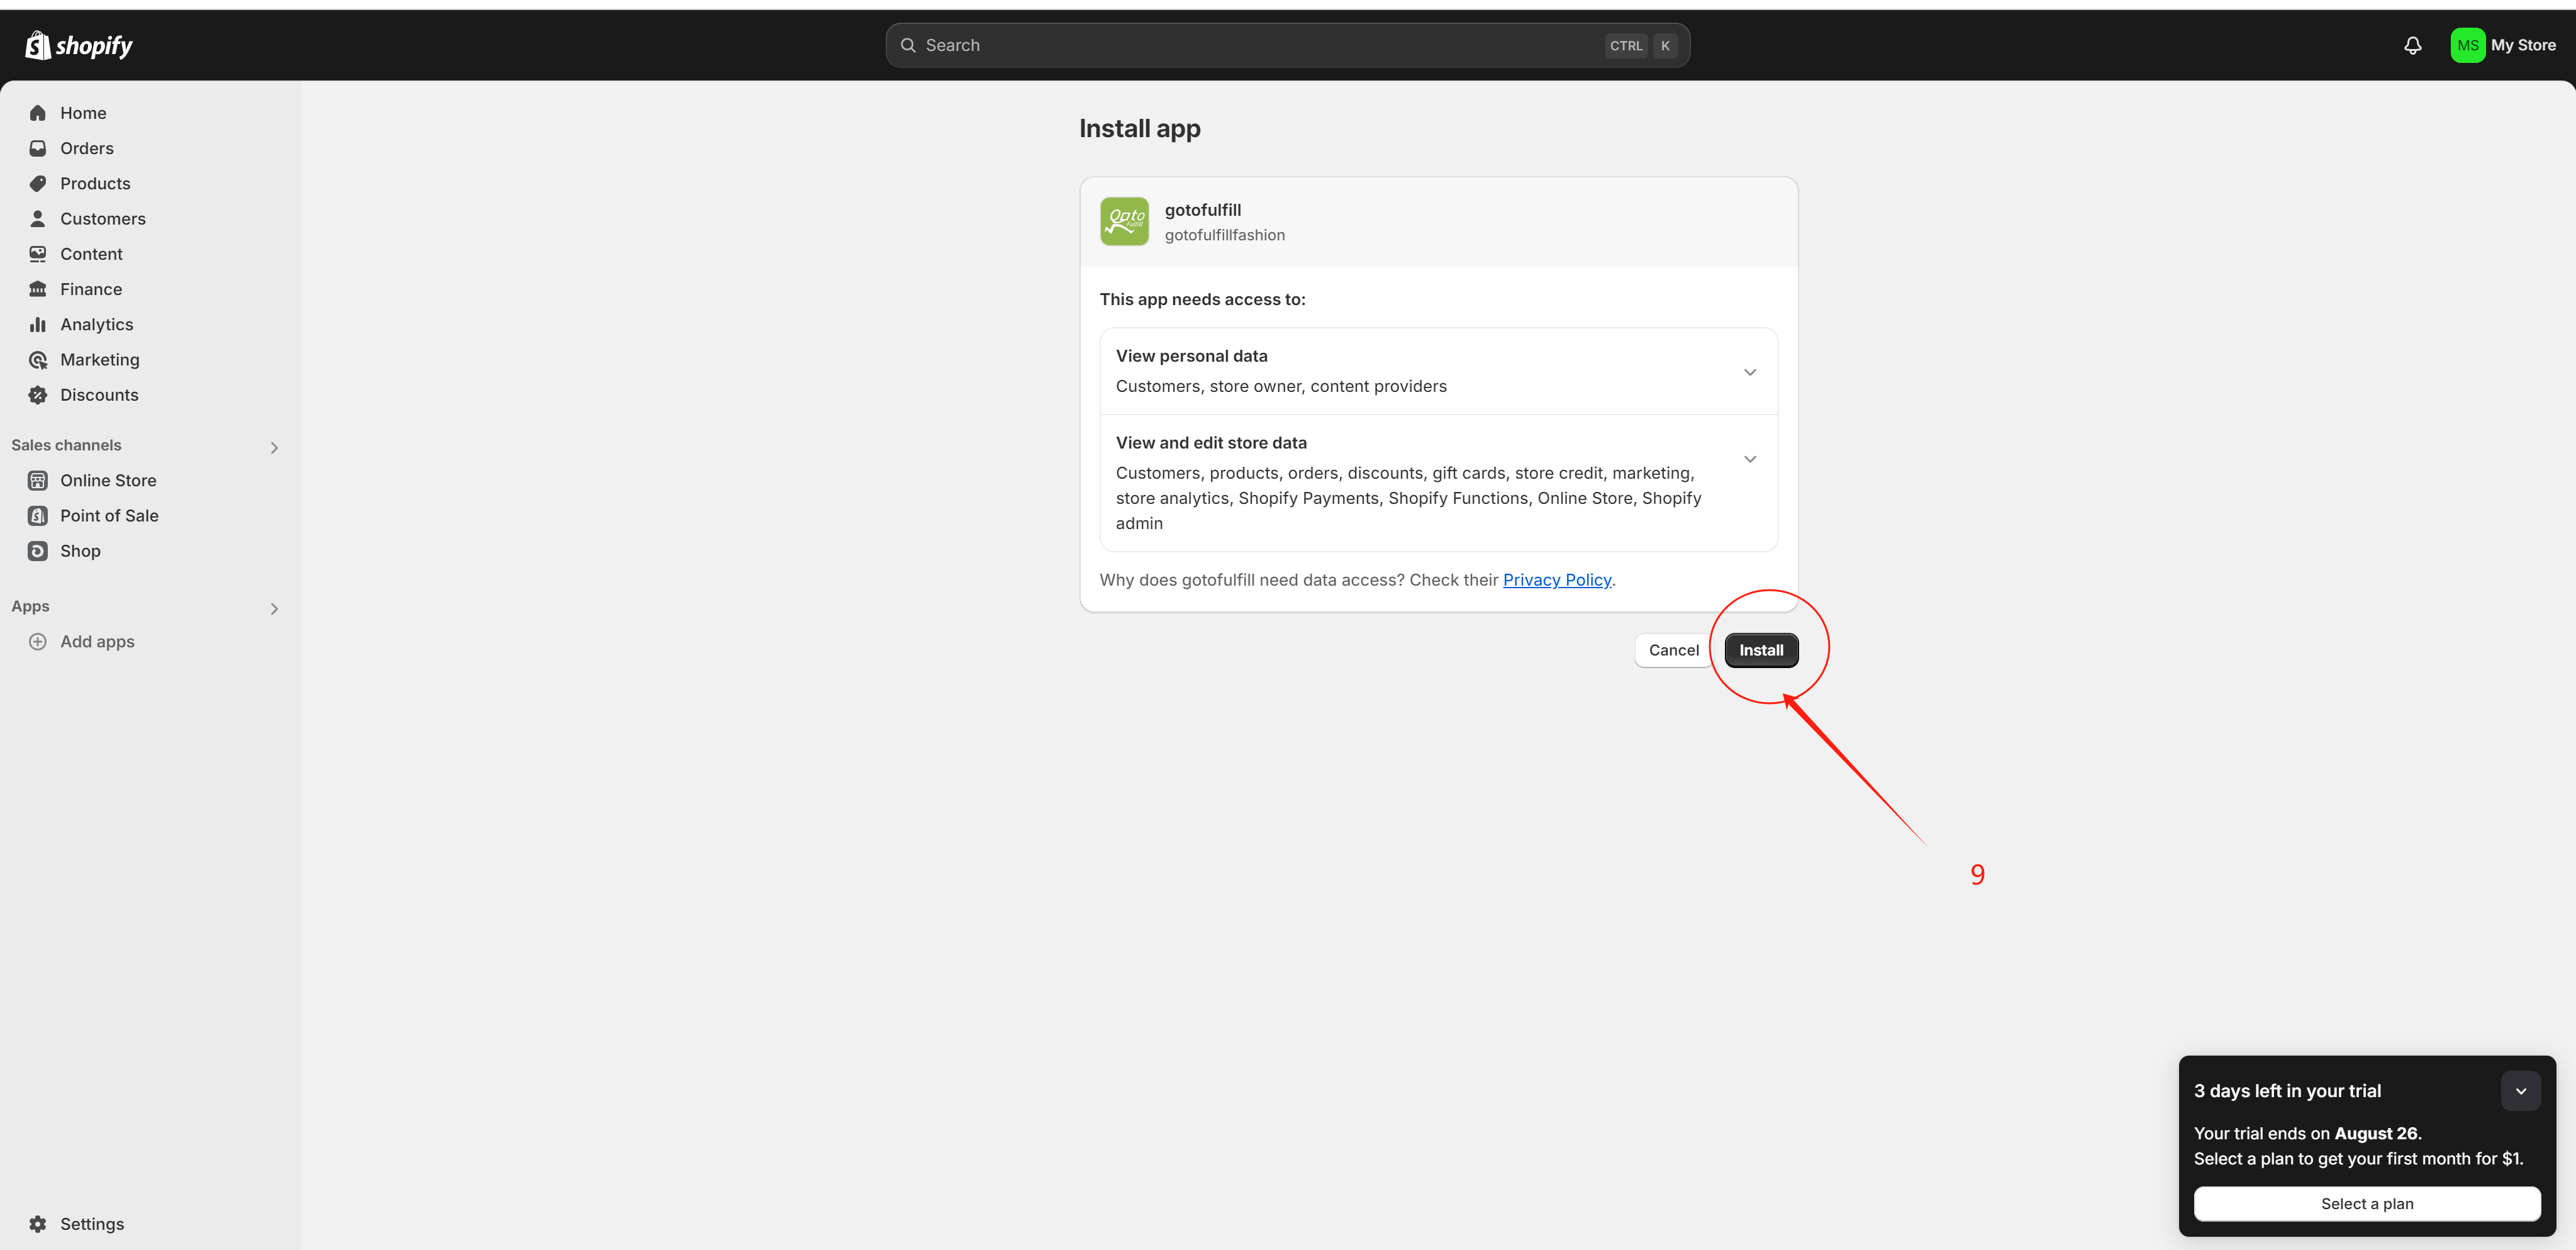
Task: Open notifications bell
Action: (2413, 45)
